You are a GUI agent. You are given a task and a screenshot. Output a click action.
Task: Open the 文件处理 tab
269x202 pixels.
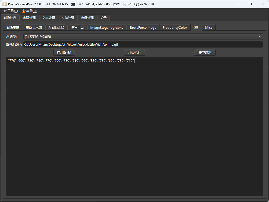[68, 18]
